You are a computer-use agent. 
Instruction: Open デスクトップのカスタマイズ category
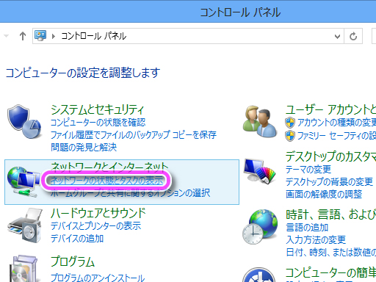click(x=330, y=156)
